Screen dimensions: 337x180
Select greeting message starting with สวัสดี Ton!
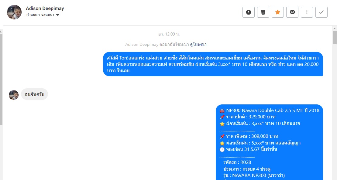213,64
